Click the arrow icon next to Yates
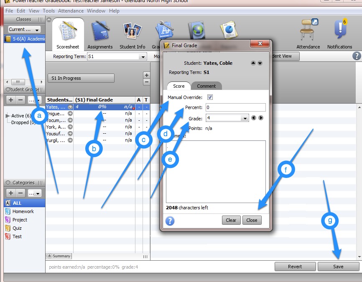 (x=70, y=107)
